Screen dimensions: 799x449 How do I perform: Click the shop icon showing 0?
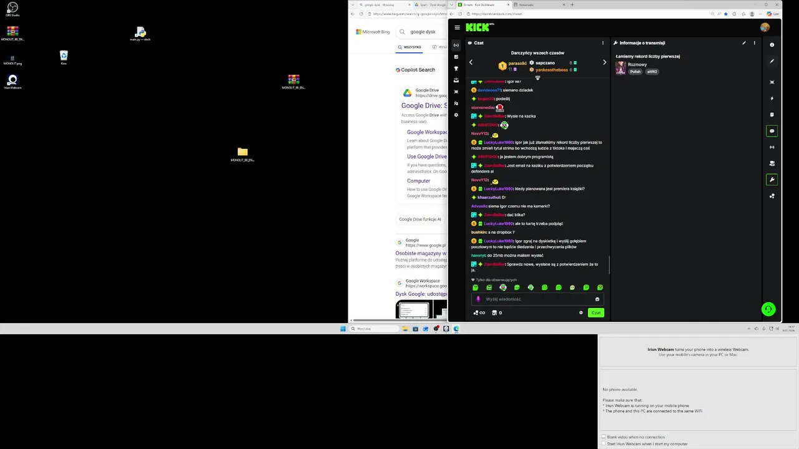tap(497, 312)
